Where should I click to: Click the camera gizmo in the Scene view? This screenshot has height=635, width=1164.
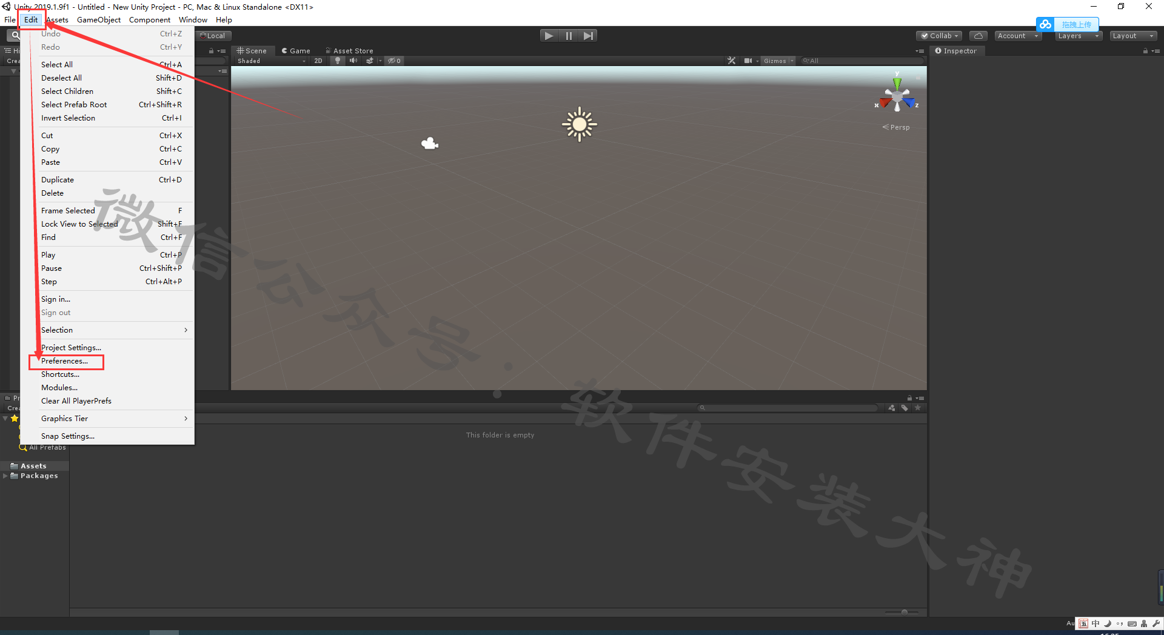point(430,144)
